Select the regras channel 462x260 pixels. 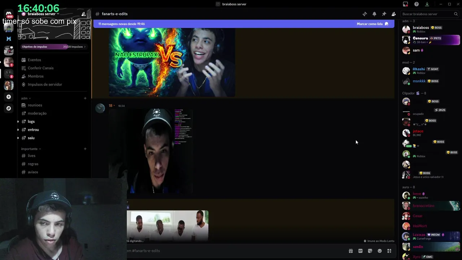(54, 164)
